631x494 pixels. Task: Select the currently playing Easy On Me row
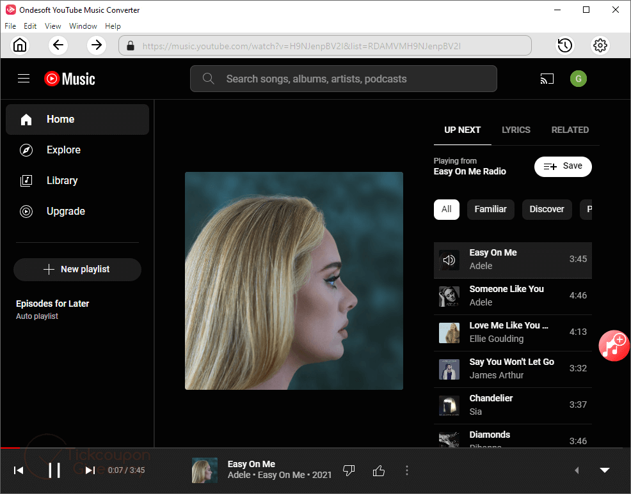coord(513,260)
